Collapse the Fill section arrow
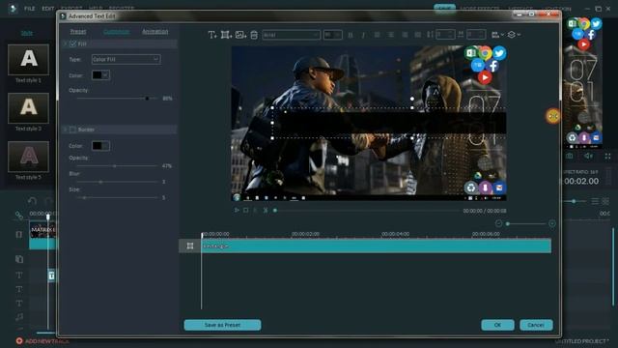 (65, 43)
